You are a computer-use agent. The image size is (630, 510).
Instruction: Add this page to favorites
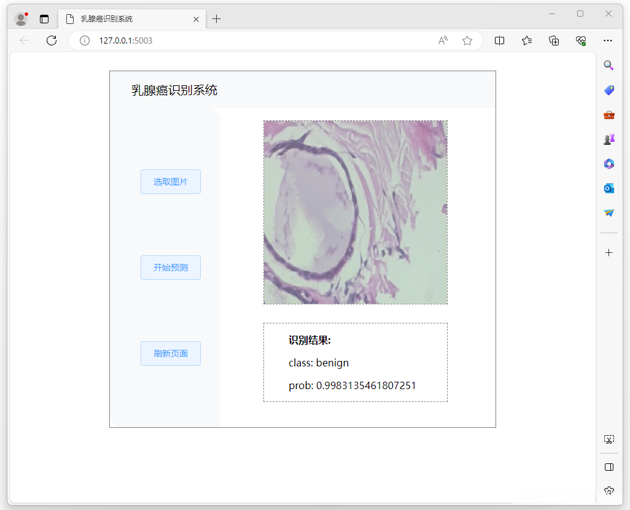(467, 41)
